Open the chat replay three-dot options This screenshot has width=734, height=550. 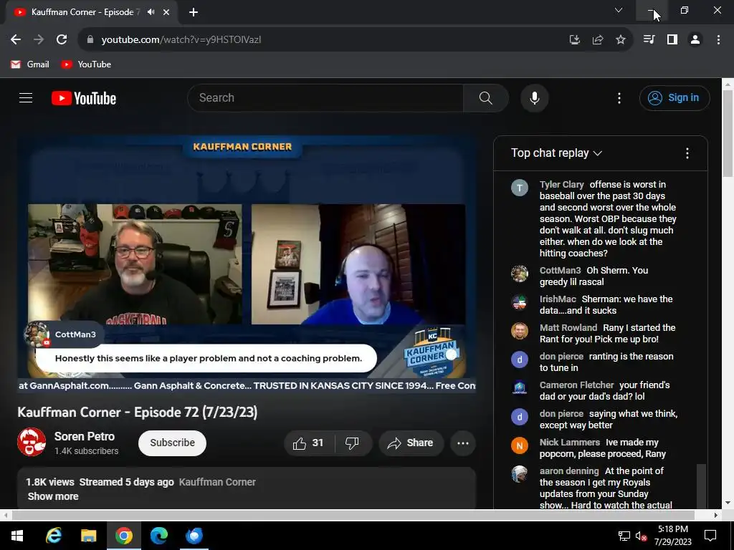687,153
